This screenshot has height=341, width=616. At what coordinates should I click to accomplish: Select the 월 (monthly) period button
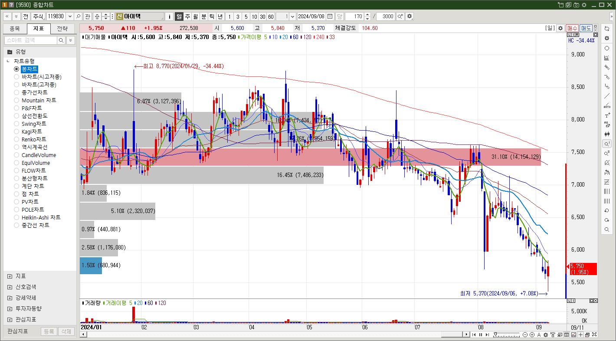coord(196,16)
